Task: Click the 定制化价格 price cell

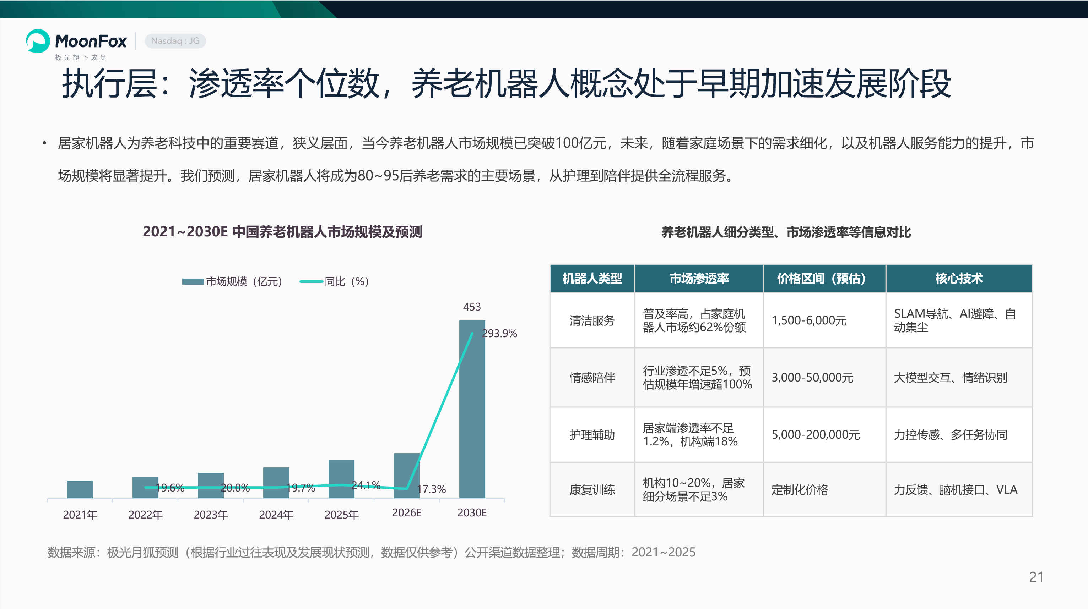Action: click(x=800, y=489)
